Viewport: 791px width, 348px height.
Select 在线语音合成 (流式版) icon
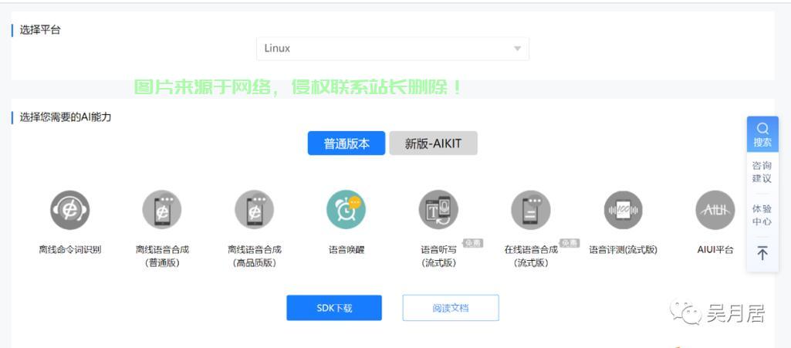pos(530,209)
